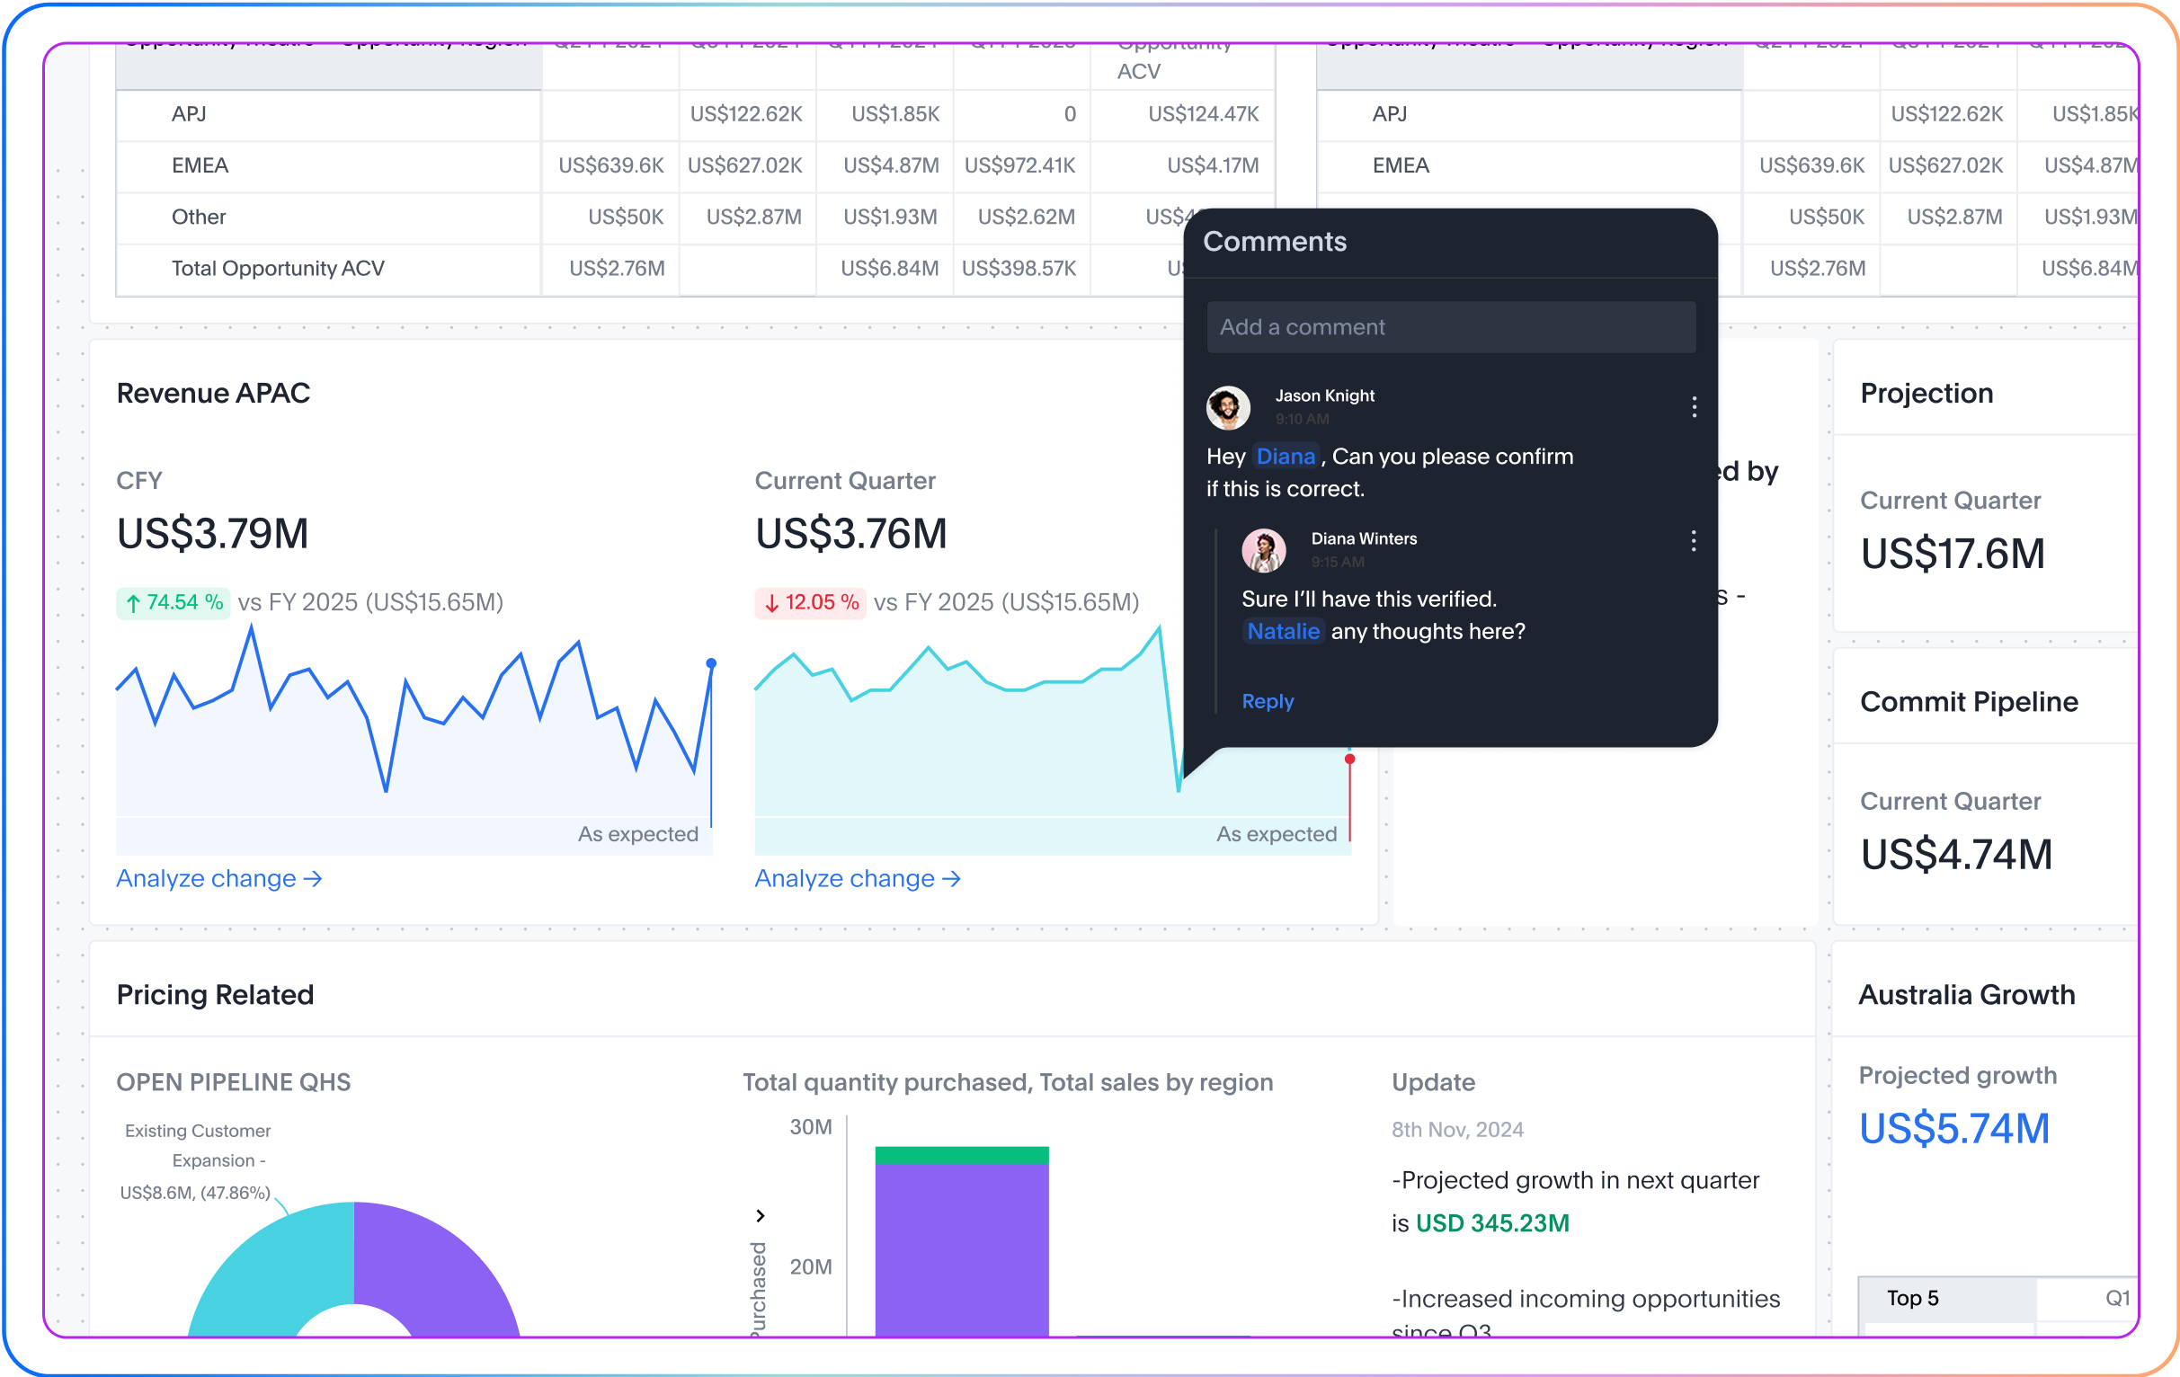Click Jason Knight's profile avatar
This screenshot has height=1377, width=2180.
click(x=1228, y=408)
